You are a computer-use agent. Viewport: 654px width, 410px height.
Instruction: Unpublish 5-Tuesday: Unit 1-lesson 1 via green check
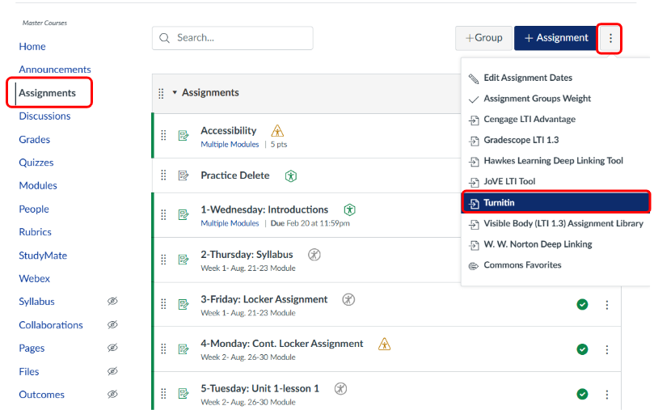[x=582, y=394]
